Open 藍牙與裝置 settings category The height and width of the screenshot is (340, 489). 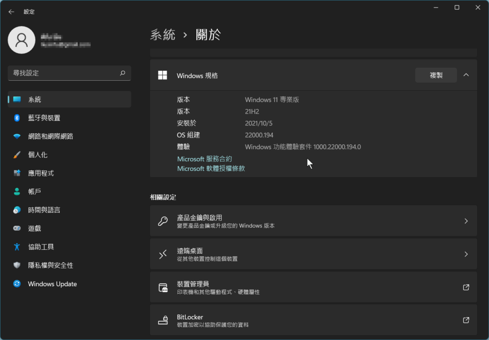pyautogui.click(x=69, y=117)
